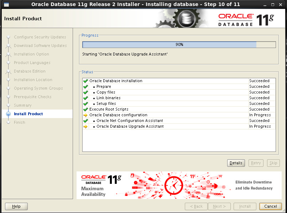This screenshot has height=213, width=287.
Task: Select Finish step in sidebar
Action: click(19, 122)
